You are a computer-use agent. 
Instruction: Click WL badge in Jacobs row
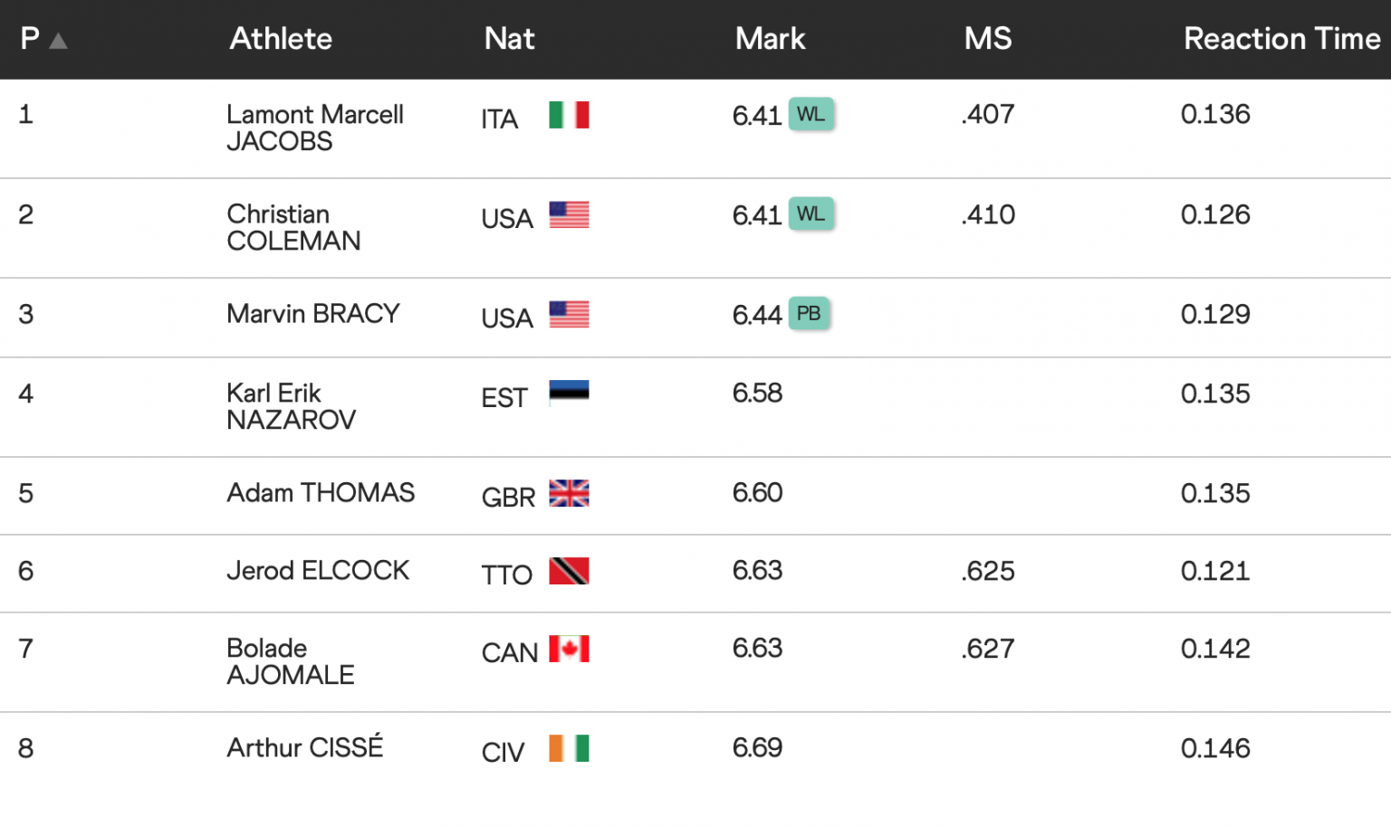(x=811, y=115)
